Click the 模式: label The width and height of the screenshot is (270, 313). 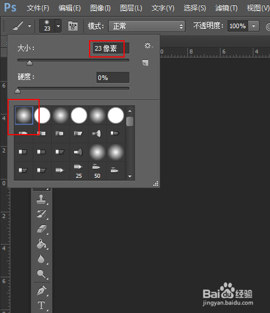point(96,26)
